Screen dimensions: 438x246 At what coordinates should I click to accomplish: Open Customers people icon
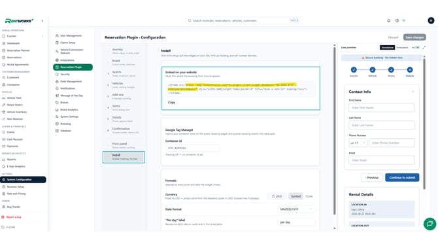click(4, 77)
